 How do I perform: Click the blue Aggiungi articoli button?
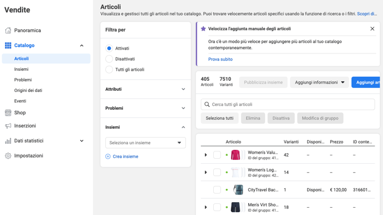pos(366,82)
